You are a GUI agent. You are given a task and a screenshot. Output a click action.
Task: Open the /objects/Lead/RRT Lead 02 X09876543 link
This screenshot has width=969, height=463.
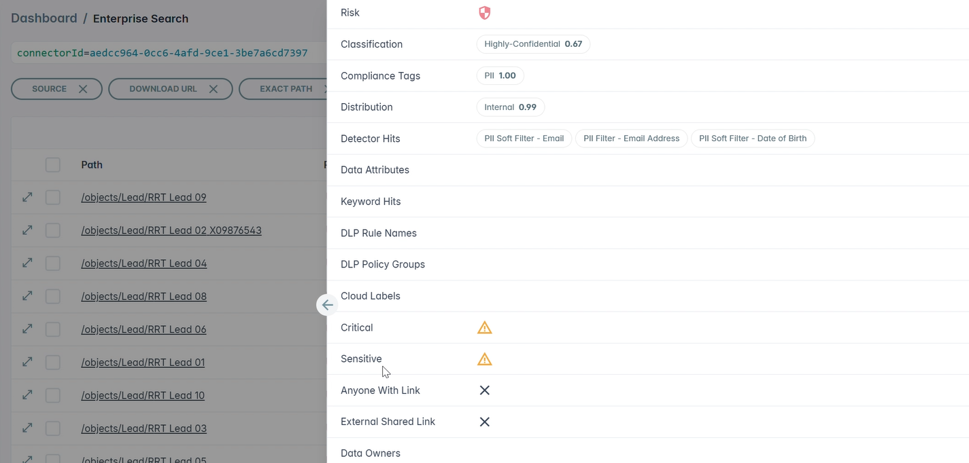point(171,231)
